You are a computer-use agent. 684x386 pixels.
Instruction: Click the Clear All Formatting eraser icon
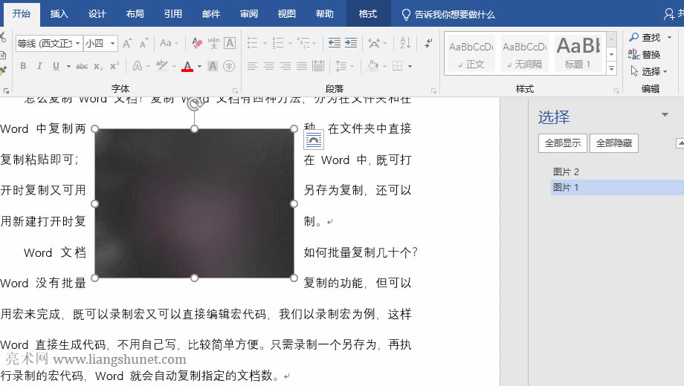pyautogui.click(x=197, y=44)
